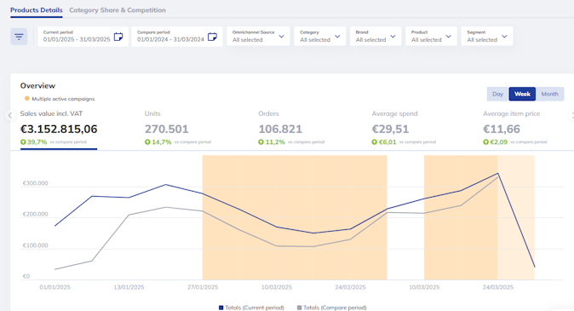Expand the Category filter dropdown
The image size is (574, 311).
pos(320,37)
